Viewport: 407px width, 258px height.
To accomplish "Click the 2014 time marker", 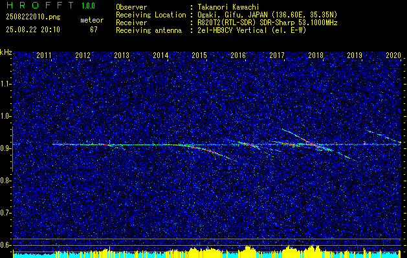I will (x=160, y=55).
